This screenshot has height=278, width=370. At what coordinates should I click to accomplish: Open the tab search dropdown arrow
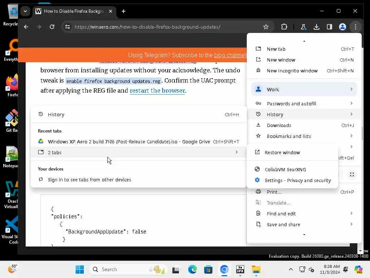click(25, 11)
